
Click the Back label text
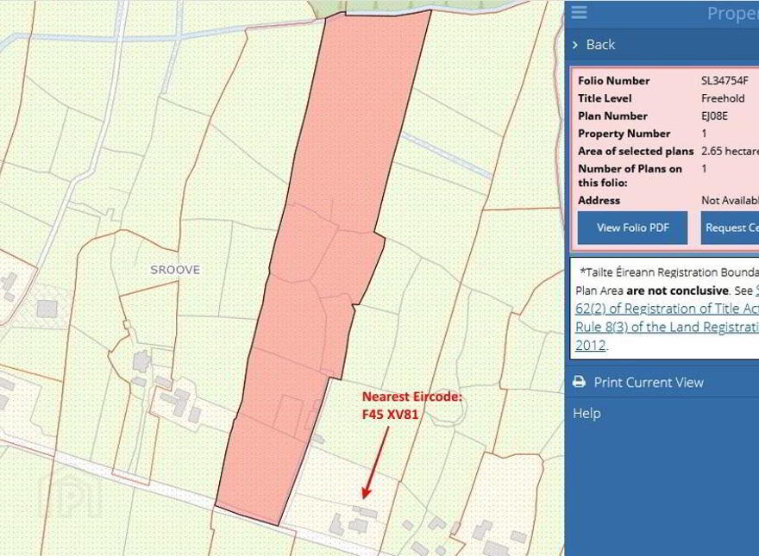(x=600, y=45)
